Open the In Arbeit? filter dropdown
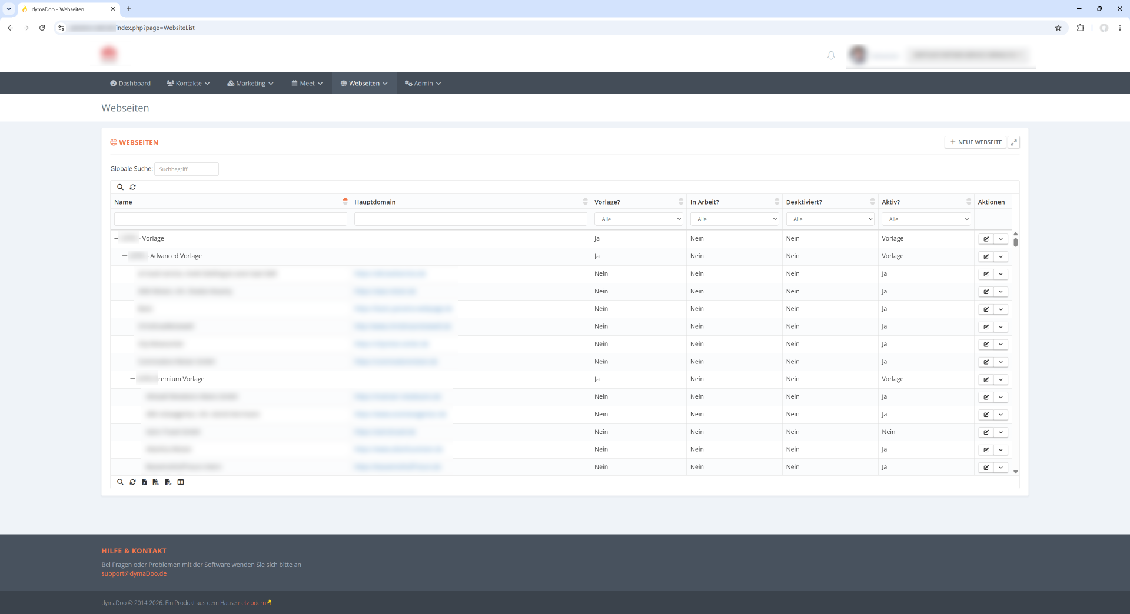Screen dimensions: 1130x614 (734, 219)
